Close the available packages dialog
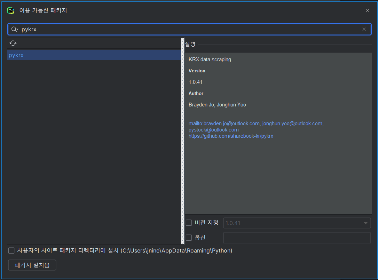The height and width of the screenshot is (280, 378). pos(368,10)
